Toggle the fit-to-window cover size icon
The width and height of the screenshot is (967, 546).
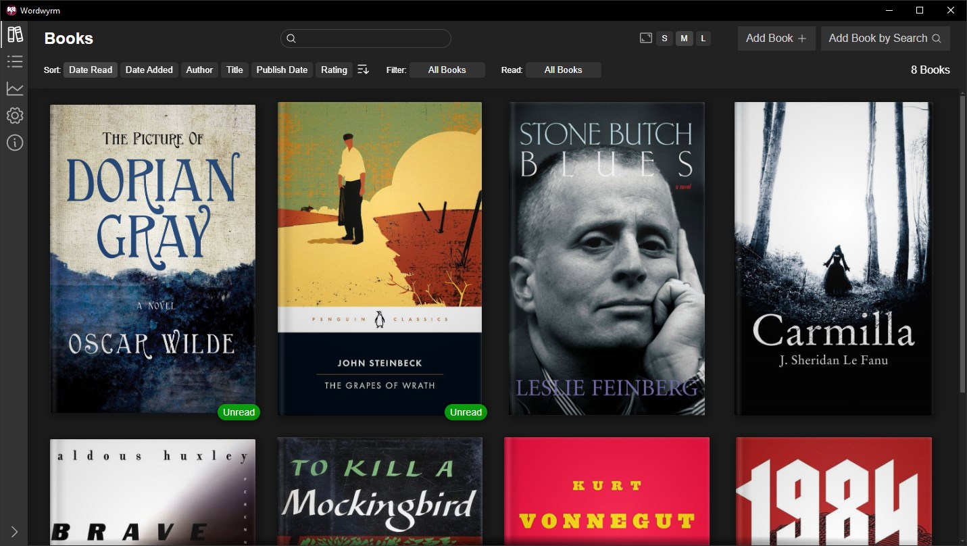pos(646,39)
